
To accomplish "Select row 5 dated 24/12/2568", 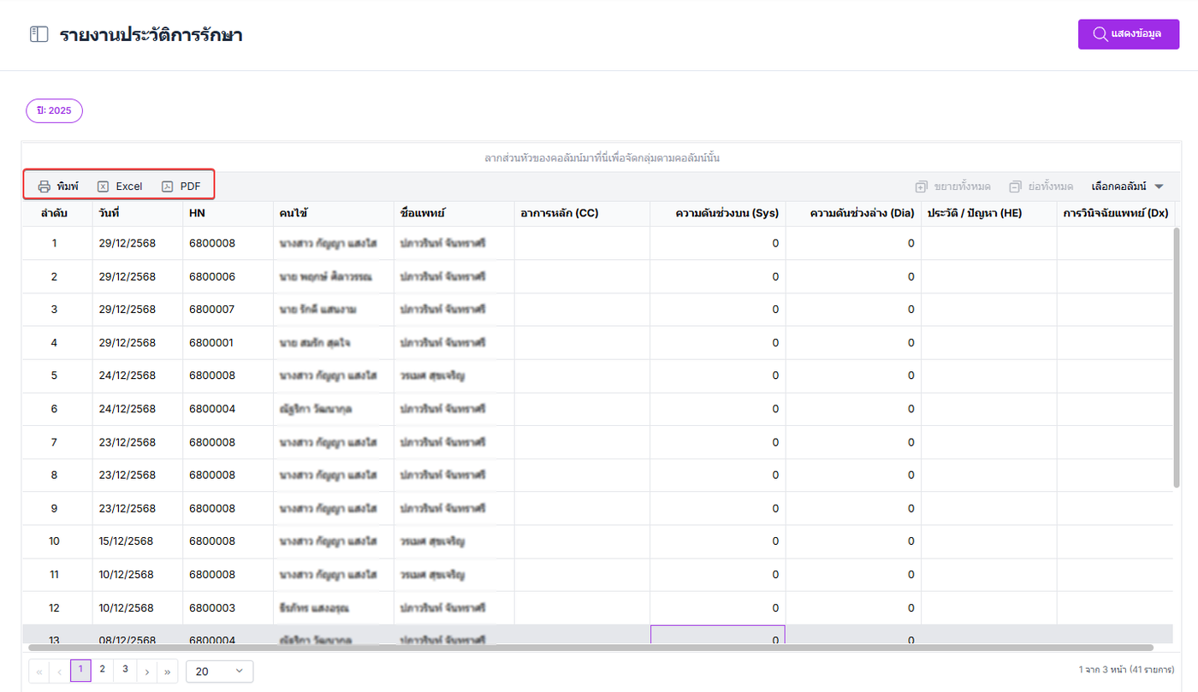I will [x=128, y=376].
